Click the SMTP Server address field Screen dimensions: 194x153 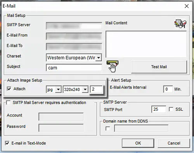(74, 26)
